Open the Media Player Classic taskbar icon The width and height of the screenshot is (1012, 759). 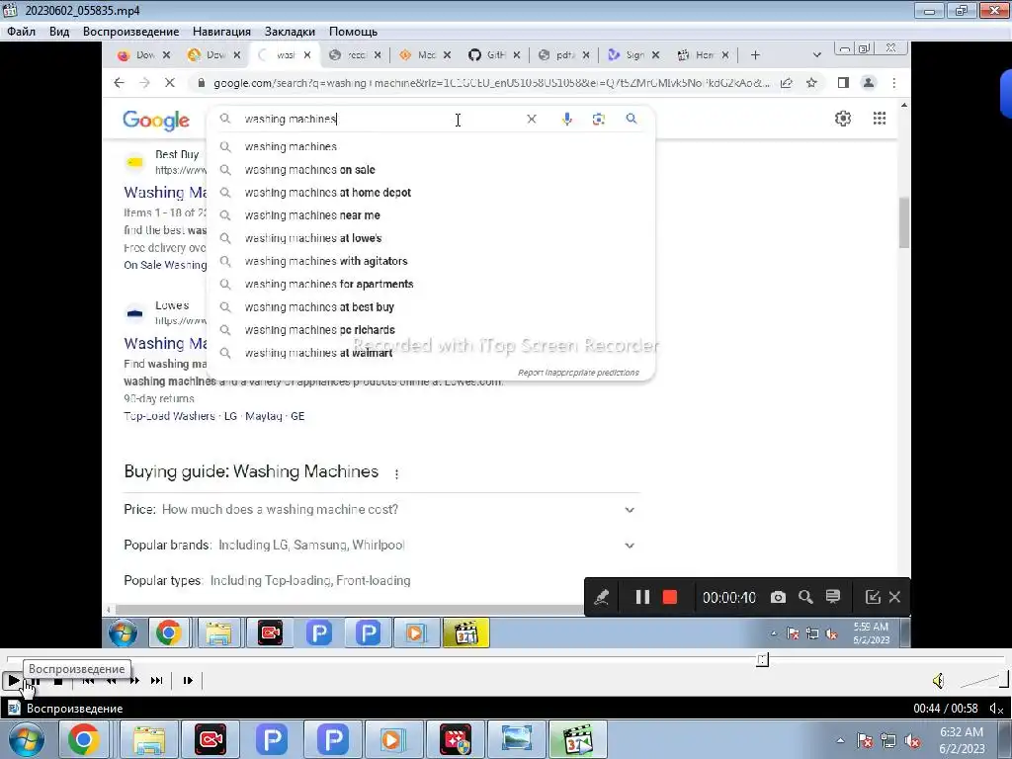[577, 739]
